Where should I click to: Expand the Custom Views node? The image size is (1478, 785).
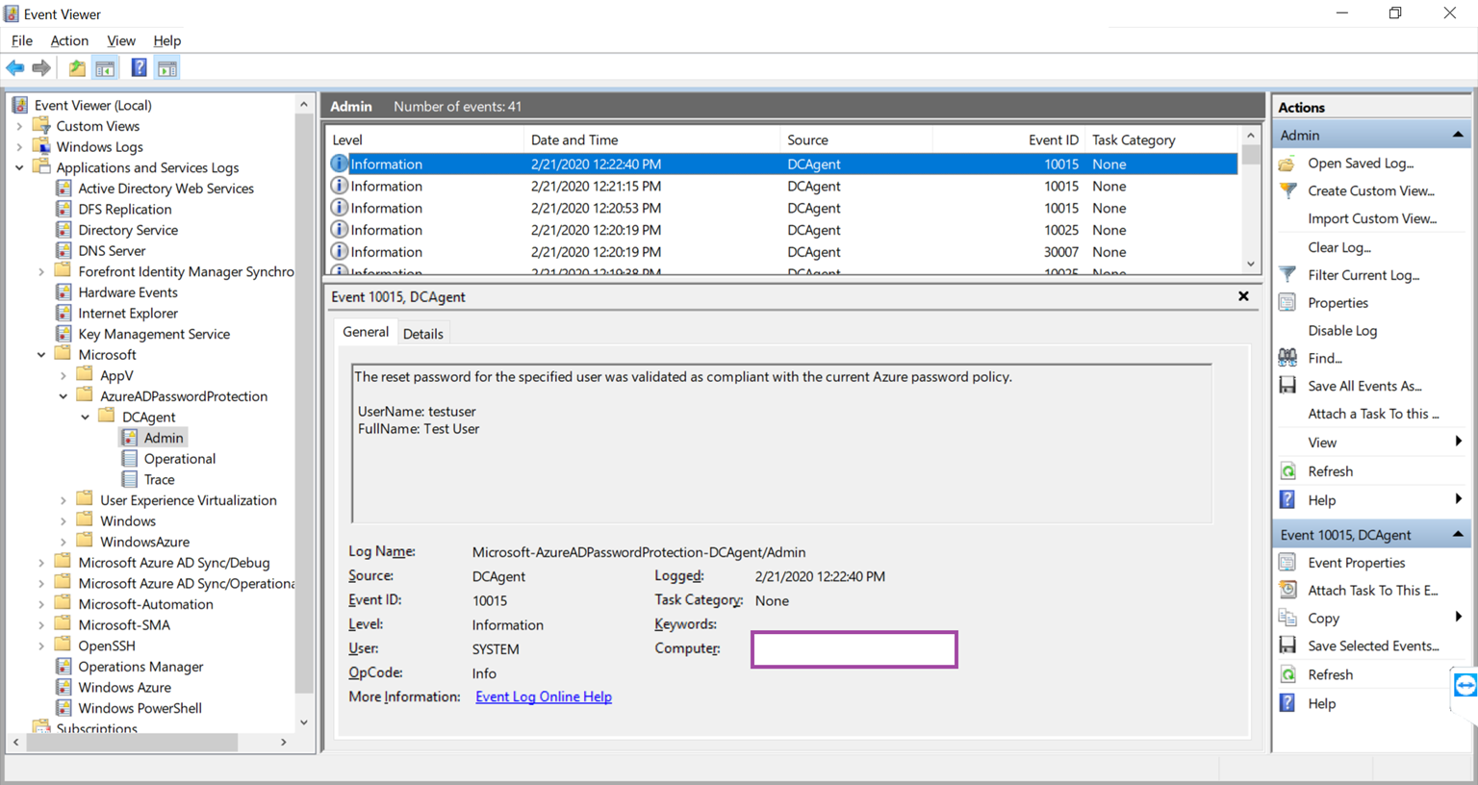(19, 126)
